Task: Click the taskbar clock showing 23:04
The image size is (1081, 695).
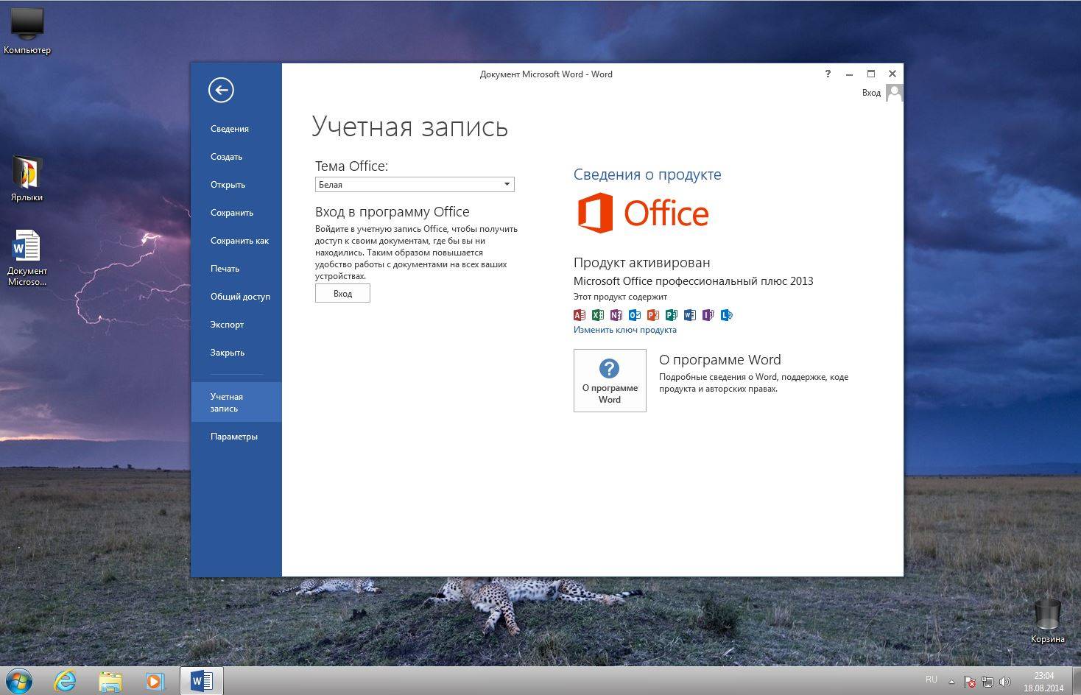Action: click(x=1043, y=682)
